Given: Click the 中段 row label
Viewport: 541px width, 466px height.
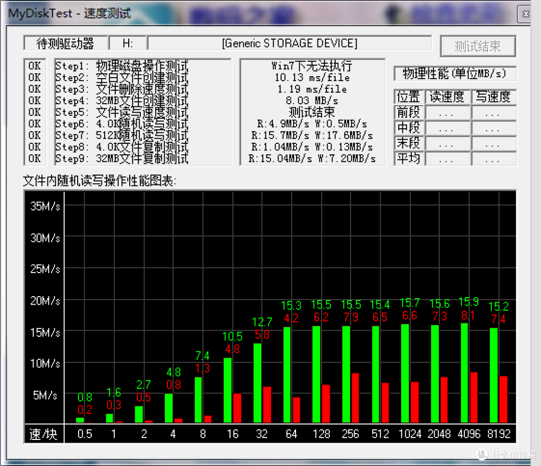Looking at the screenshot, I should [x=409, y=128].
